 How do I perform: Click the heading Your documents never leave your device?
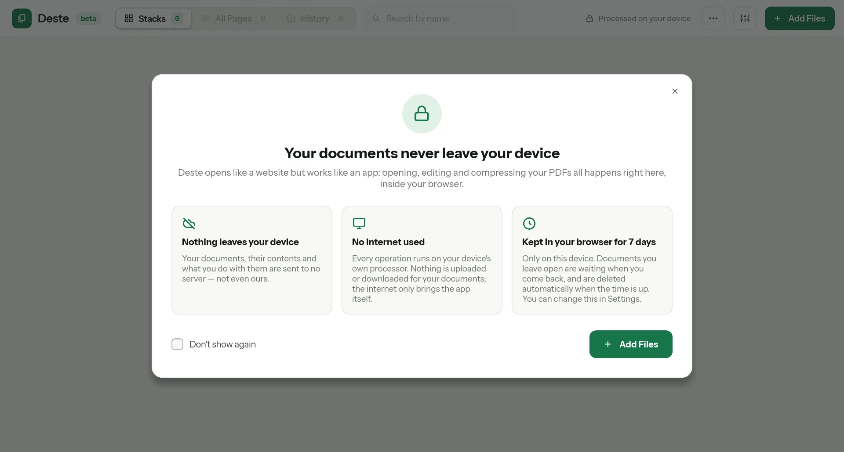(x=422, y=153)
